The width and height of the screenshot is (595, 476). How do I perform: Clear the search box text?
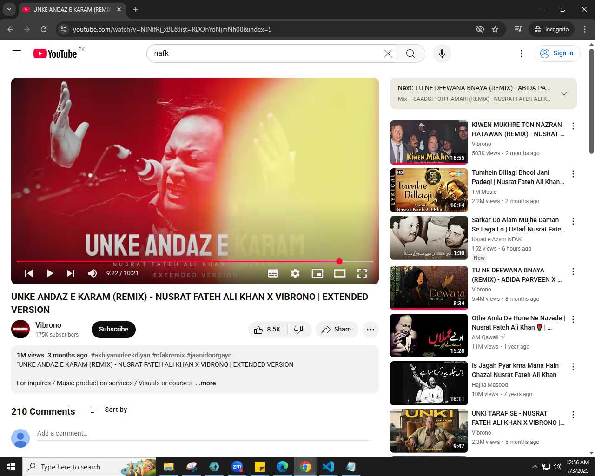[x=388, y=53]
